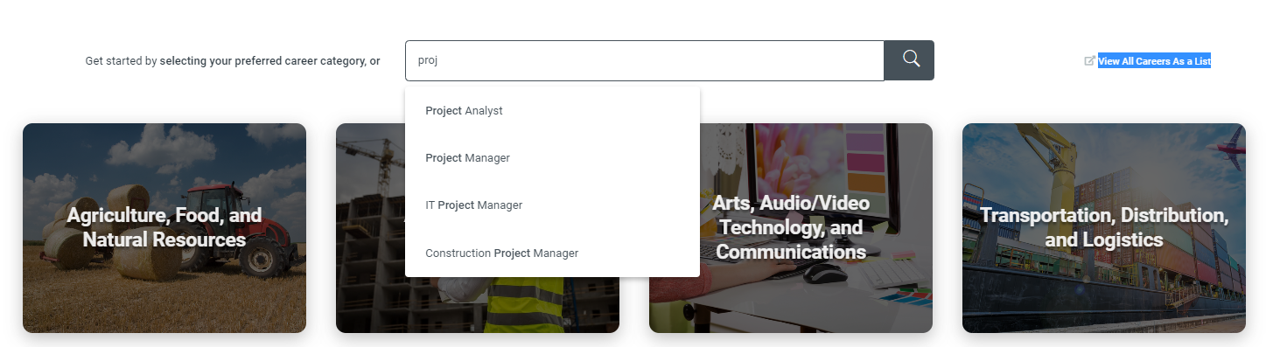Focus the career search box containing 'proj'
The width and height of the screenshot is (1266, 347).
point(645,60)
